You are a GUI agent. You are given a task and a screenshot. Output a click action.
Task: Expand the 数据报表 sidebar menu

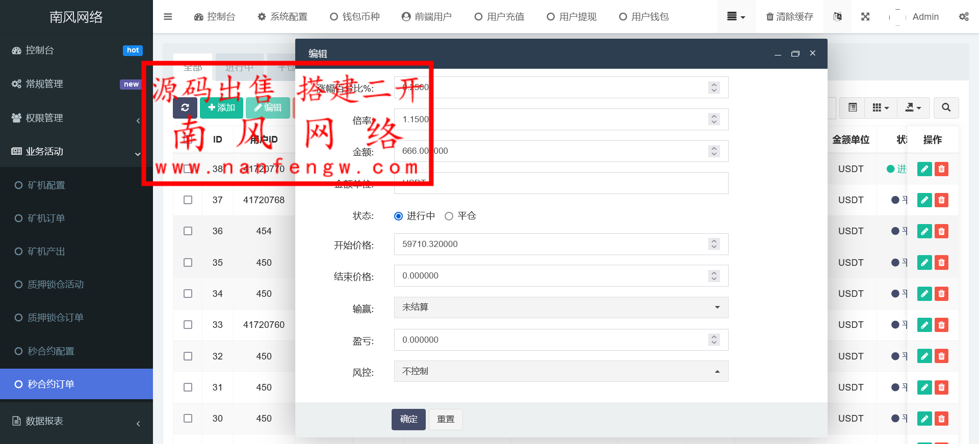point(76,421)
